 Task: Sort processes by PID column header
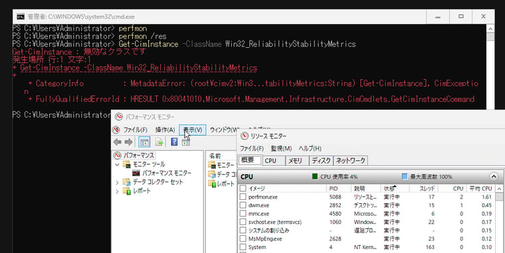(338, 189)
